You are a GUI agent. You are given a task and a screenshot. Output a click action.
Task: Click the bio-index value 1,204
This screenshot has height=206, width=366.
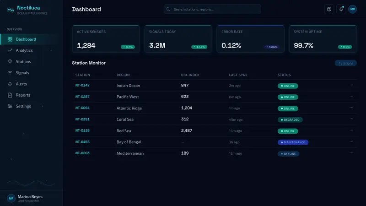coord(187,108)
